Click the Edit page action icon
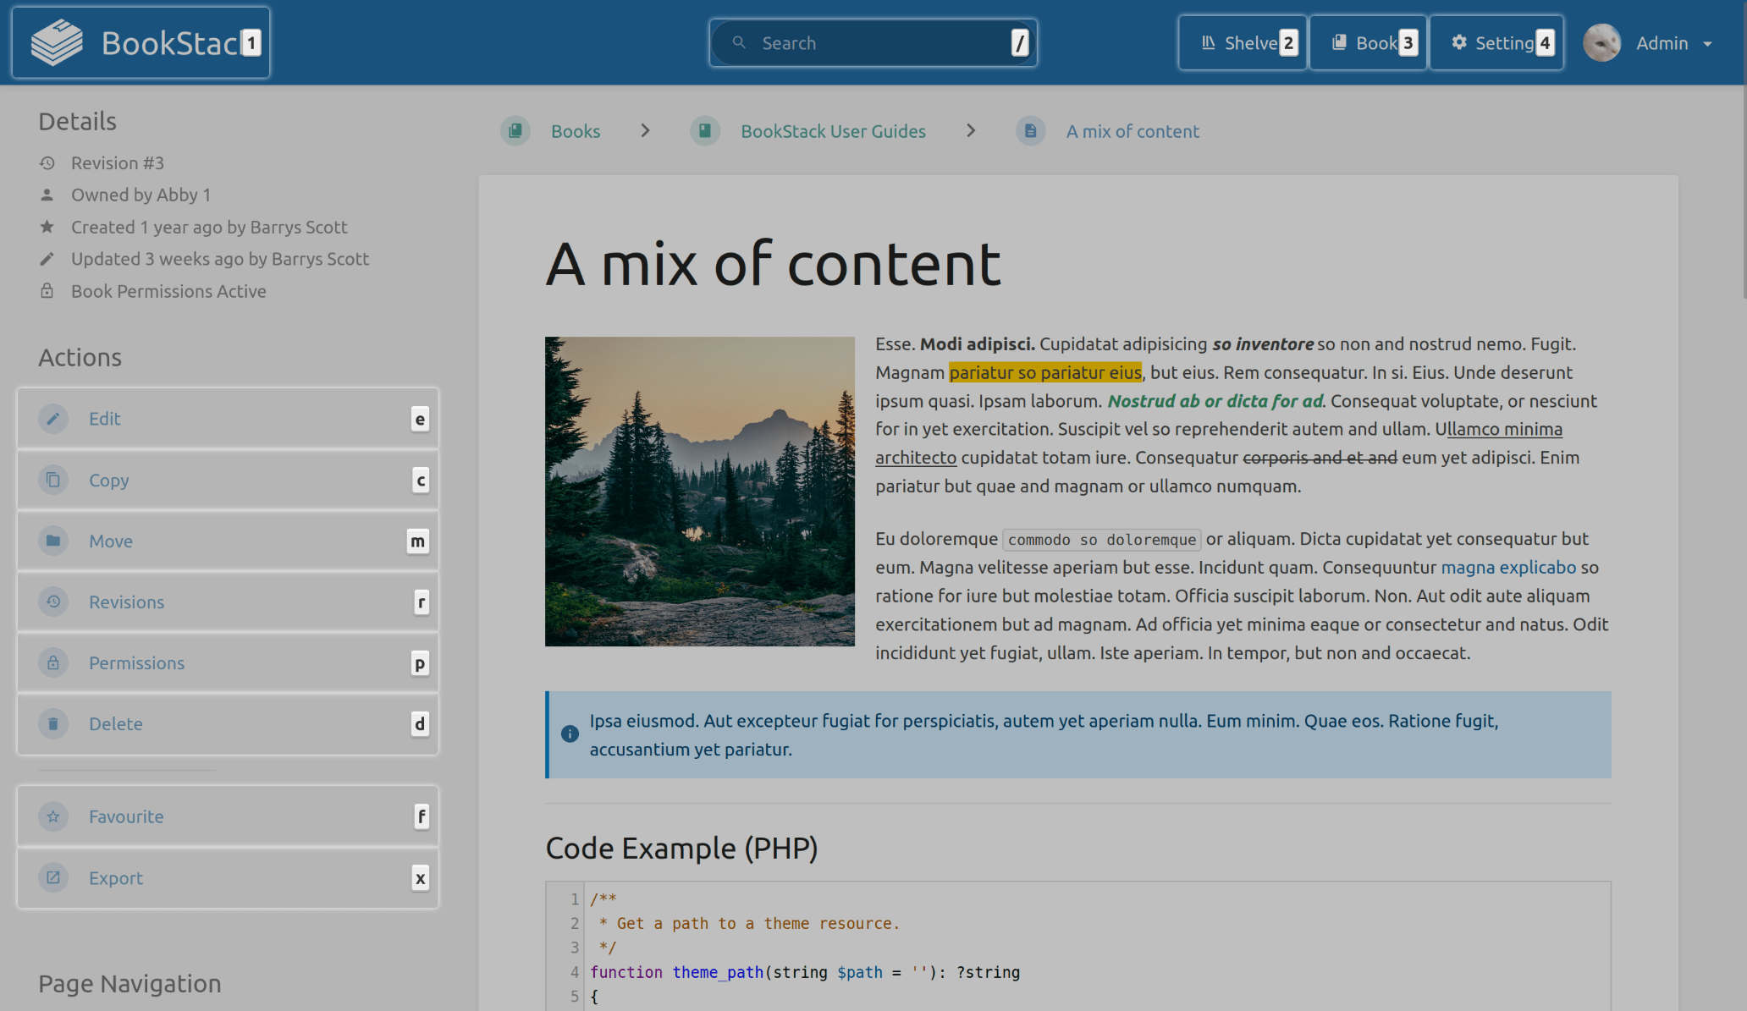The height and width of the screenshot is (1011, 1747). (x=53, y=418)
